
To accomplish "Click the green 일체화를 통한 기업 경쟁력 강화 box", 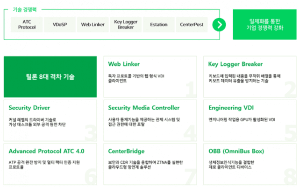I will [265, 25].
